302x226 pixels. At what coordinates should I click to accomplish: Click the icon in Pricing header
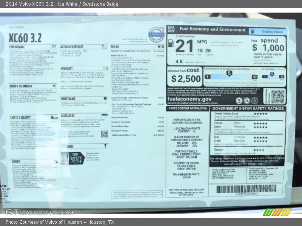(x=161, y=46)
